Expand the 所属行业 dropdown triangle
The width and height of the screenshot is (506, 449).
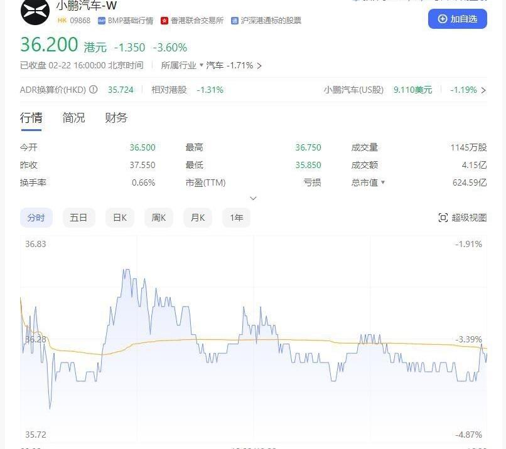pyautogui.click(x=202, y=65)
